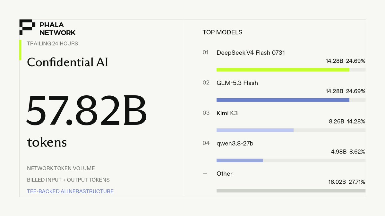Click the Confidential AI heading

click(x=67, y=62)
